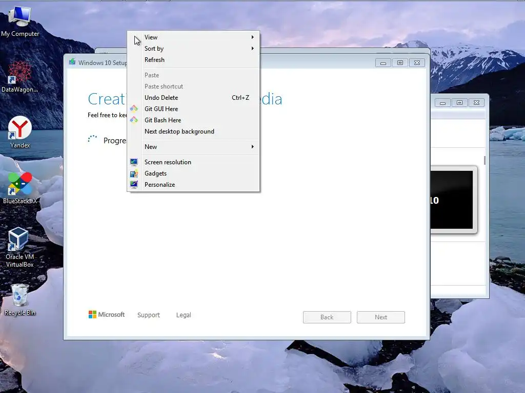
Task: Click the Back button in setup
Action: [x=327, y=317]
